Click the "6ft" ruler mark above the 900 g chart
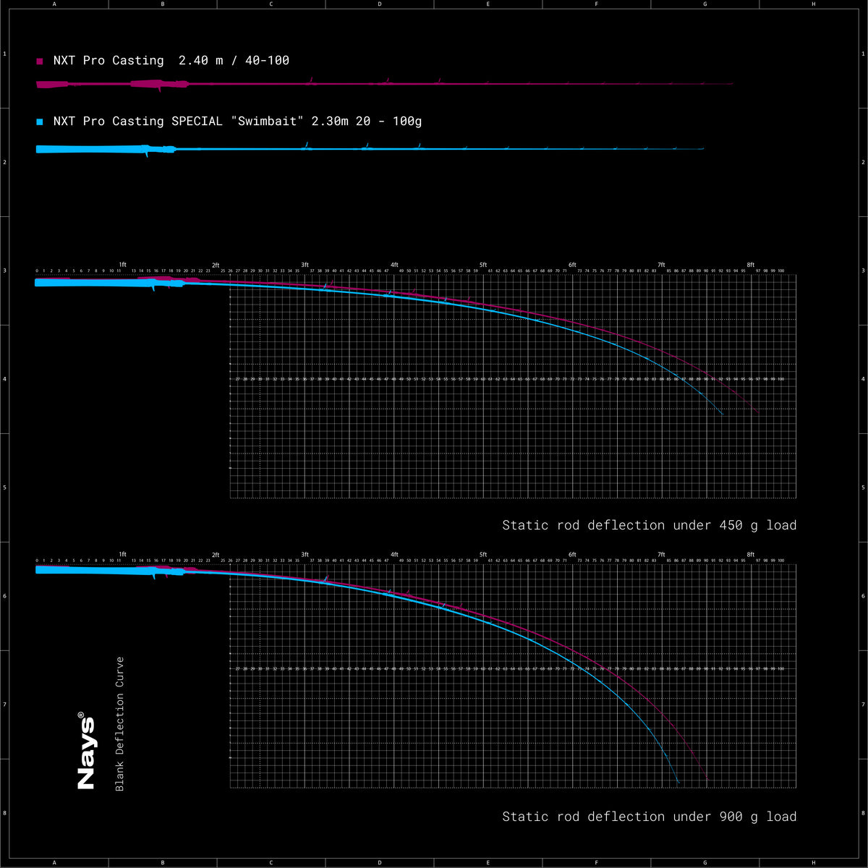This screenshot has height=868, width=868. [572, 555]
